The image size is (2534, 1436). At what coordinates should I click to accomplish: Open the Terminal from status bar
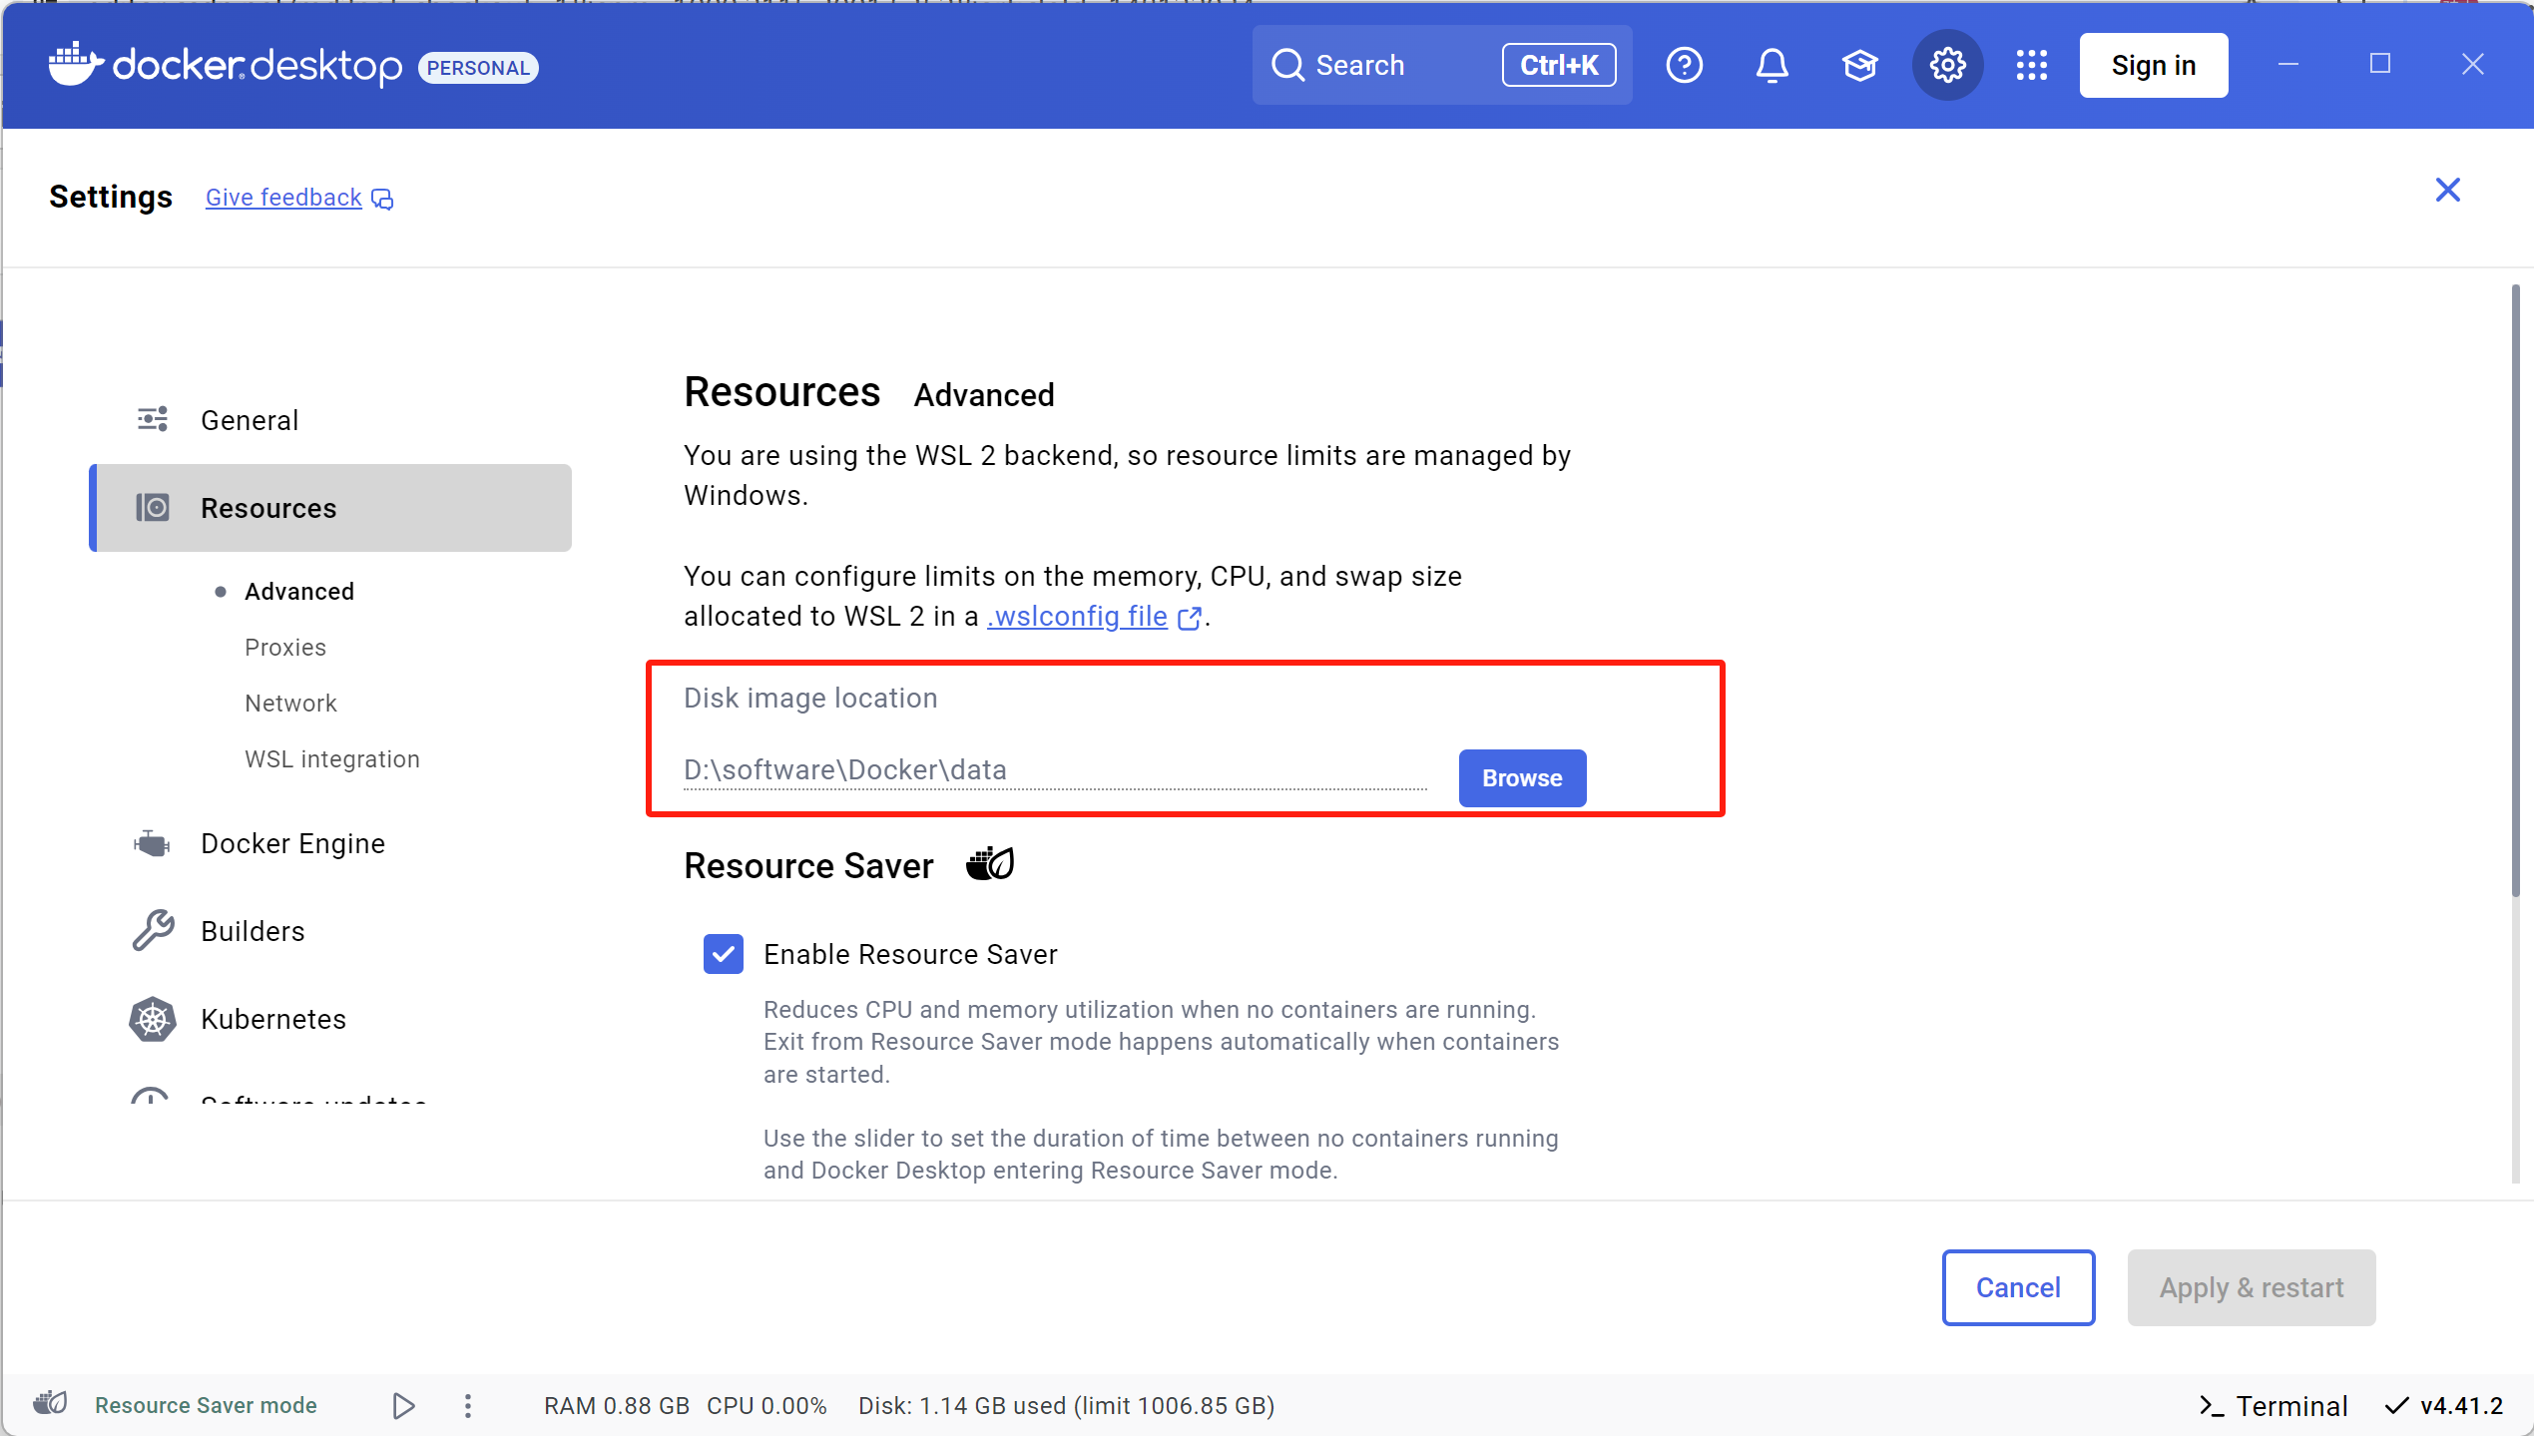[x=2273, y=1405]
